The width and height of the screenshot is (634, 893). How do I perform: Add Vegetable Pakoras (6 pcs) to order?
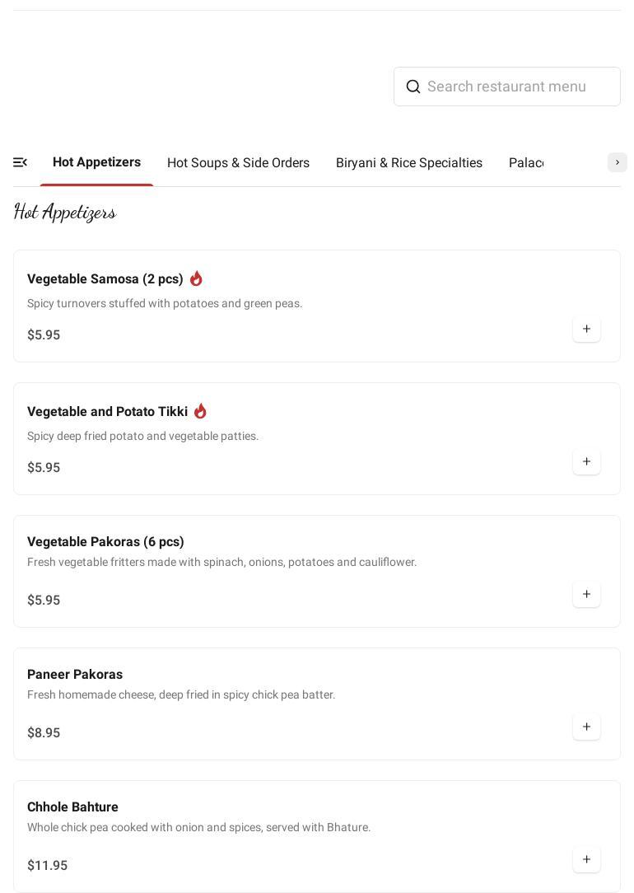pos(586,595)
